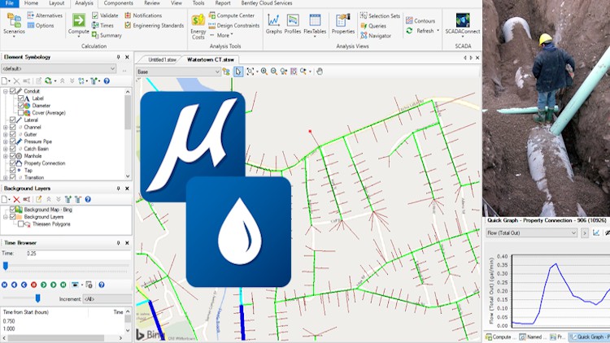Open the Profiles manager
The width and height of the screenshot is (610, 343).
coord(293,24)
